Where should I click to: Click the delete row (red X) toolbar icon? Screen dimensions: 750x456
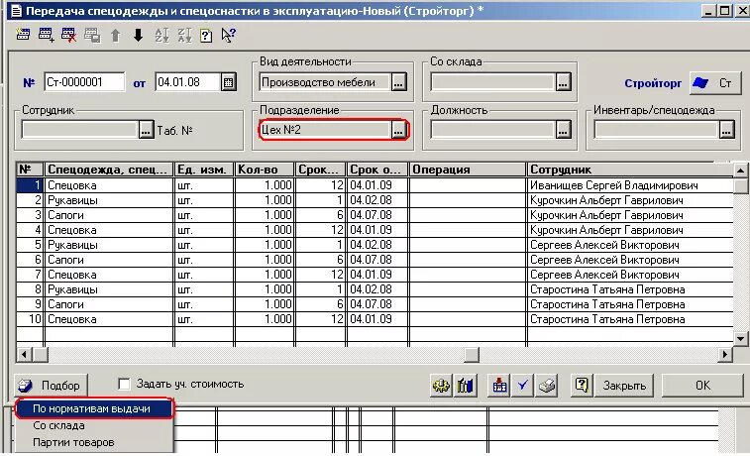click(69, 35)
